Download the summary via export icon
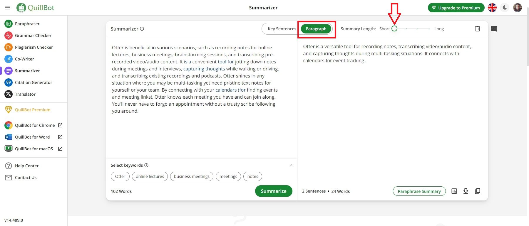529x226 pixels. pos(466,191)
